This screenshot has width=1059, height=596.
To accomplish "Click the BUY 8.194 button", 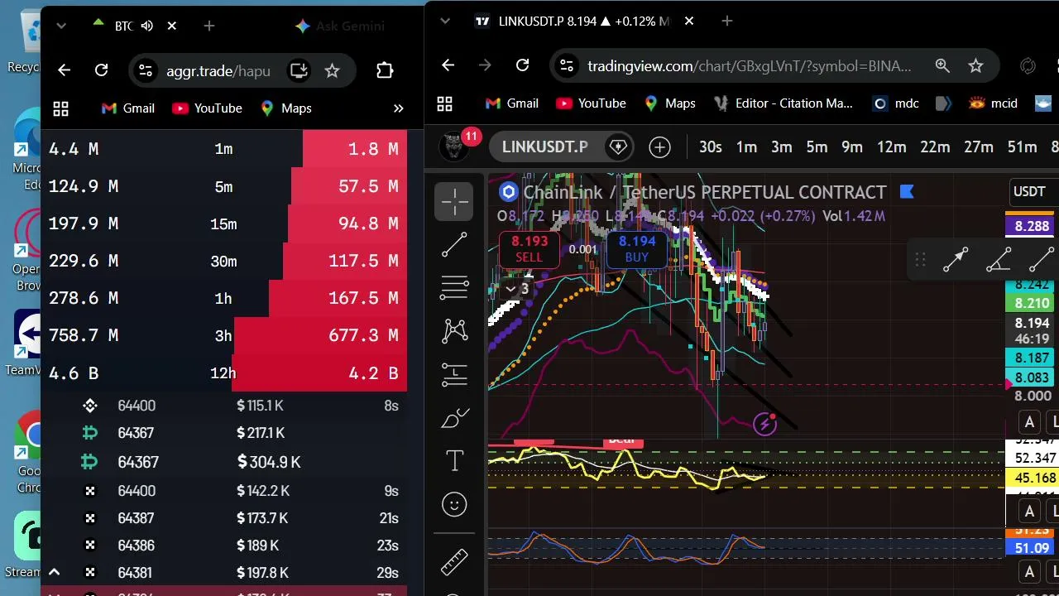I will (x=637, y=249).
